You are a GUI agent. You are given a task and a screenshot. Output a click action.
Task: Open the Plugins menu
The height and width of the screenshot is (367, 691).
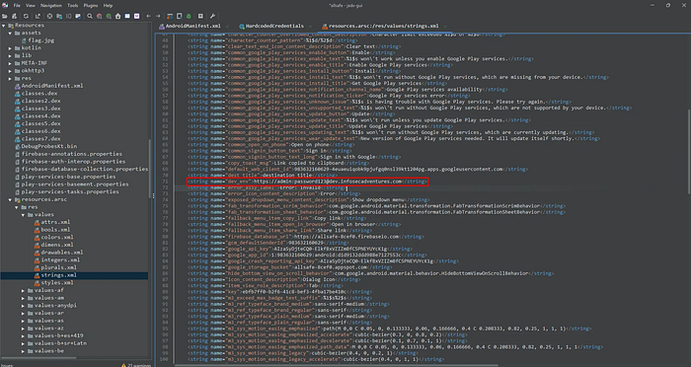point(91,6)
